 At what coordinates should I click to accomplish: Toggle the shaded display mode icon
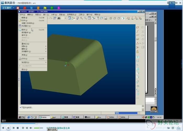(x=123, y=18)
